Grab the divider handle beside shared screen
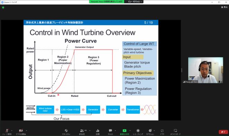 (182, 70)
